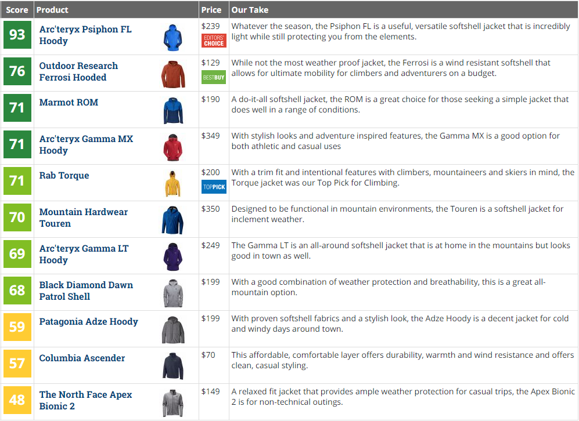Click the ROM 'A do-it-all softshell jacket' description
Viewport: 579px width, 421px height.
click(x=400, y=104)
